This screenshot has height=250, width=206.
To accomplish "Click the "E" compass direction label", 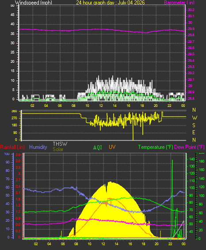I will [x=194, y=133].
